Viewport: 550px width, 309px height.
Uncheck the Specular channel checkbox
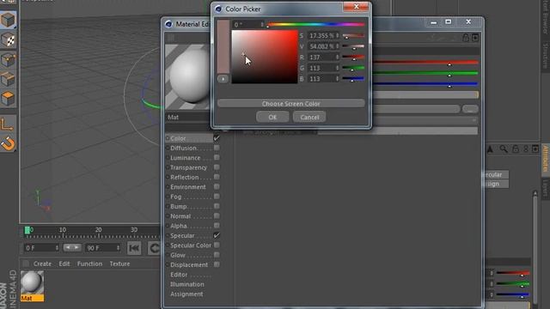[x=217, y=235]
